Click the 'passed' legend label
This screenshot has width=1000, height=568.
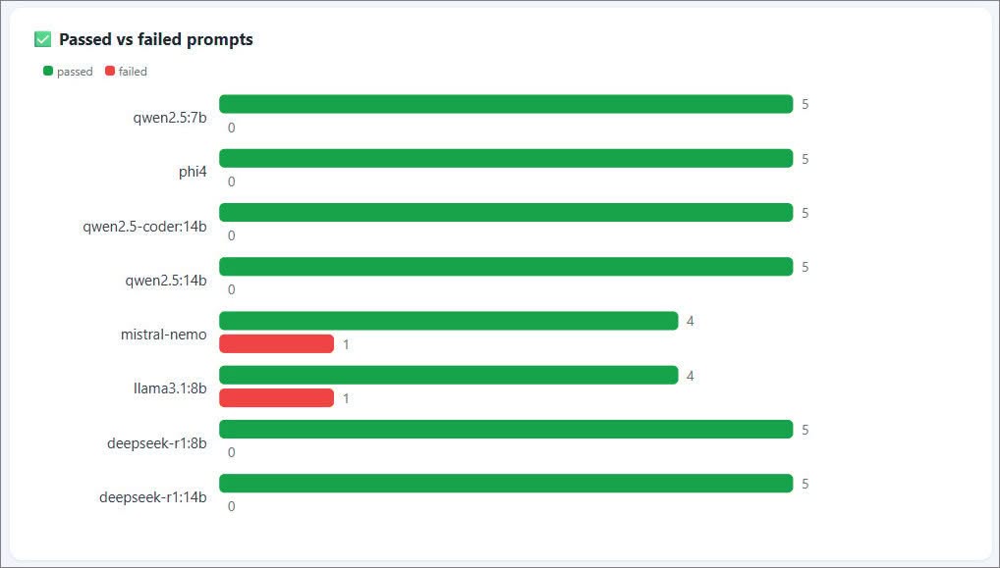[x=75, y=72]
